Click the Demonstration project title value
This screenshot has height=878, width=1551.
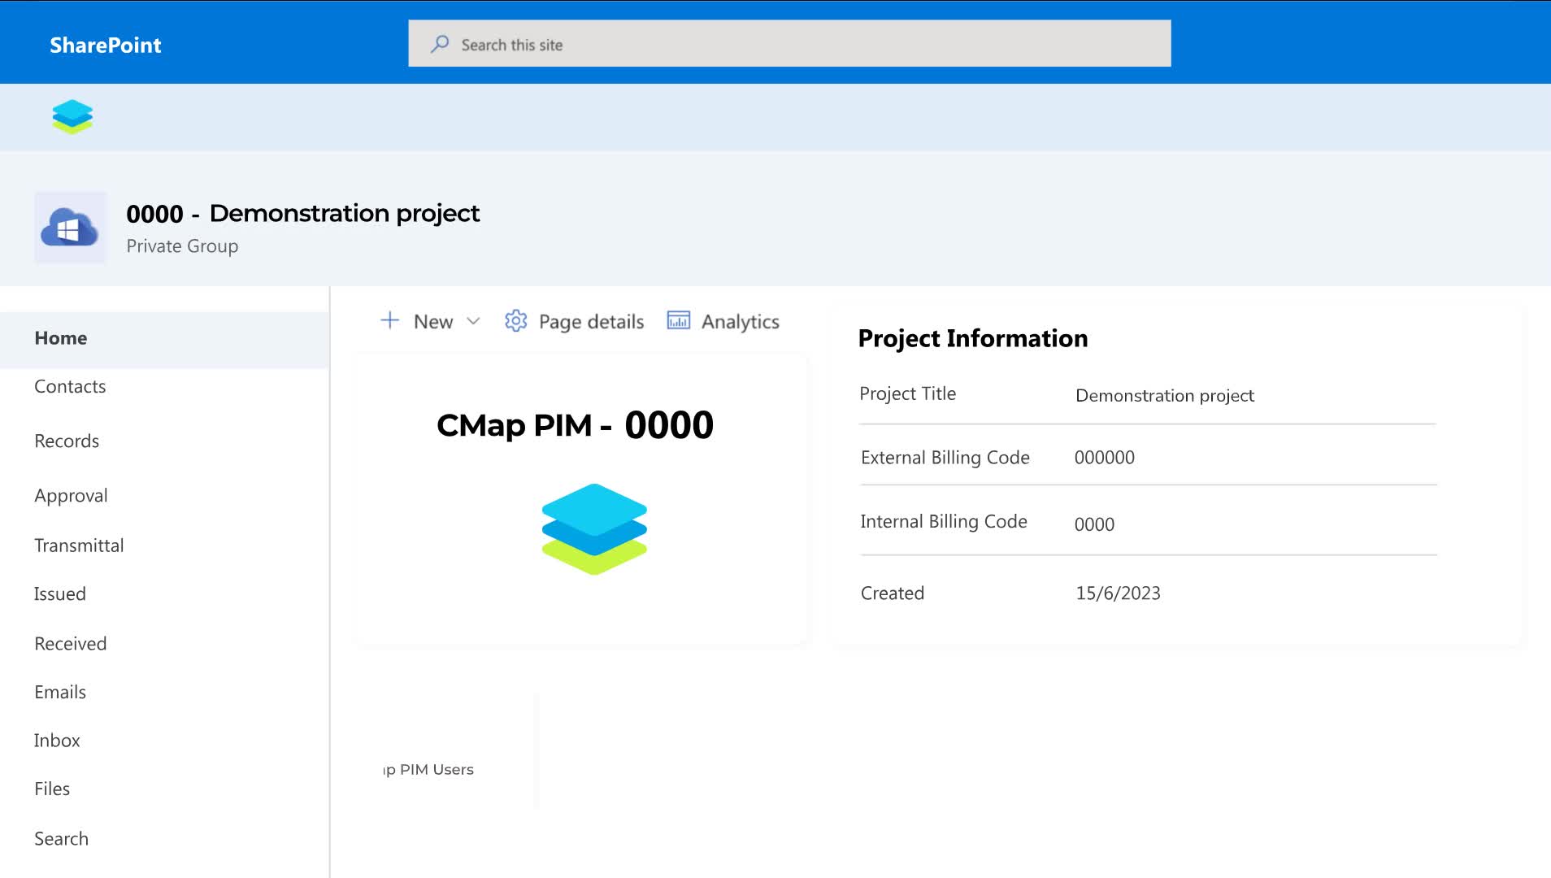coord(1165,396)
